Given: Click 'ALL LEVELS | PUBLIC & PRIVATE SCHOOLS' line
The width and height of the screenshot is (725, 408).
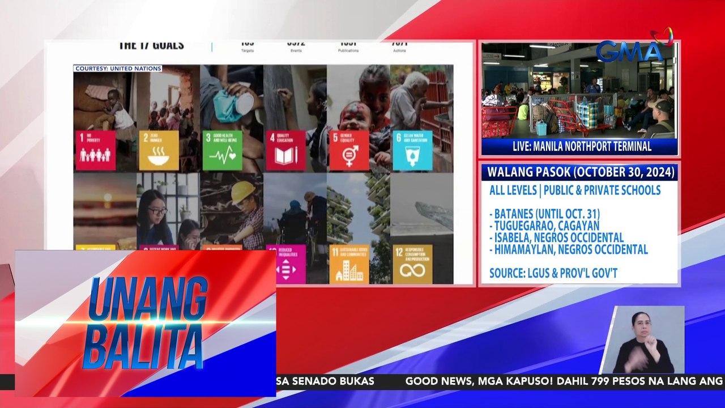Looking at the screenshot, I should pos(575,190).
